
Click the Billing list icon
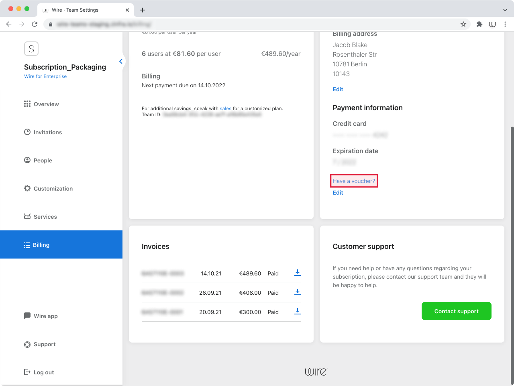[x=27, y=245]
